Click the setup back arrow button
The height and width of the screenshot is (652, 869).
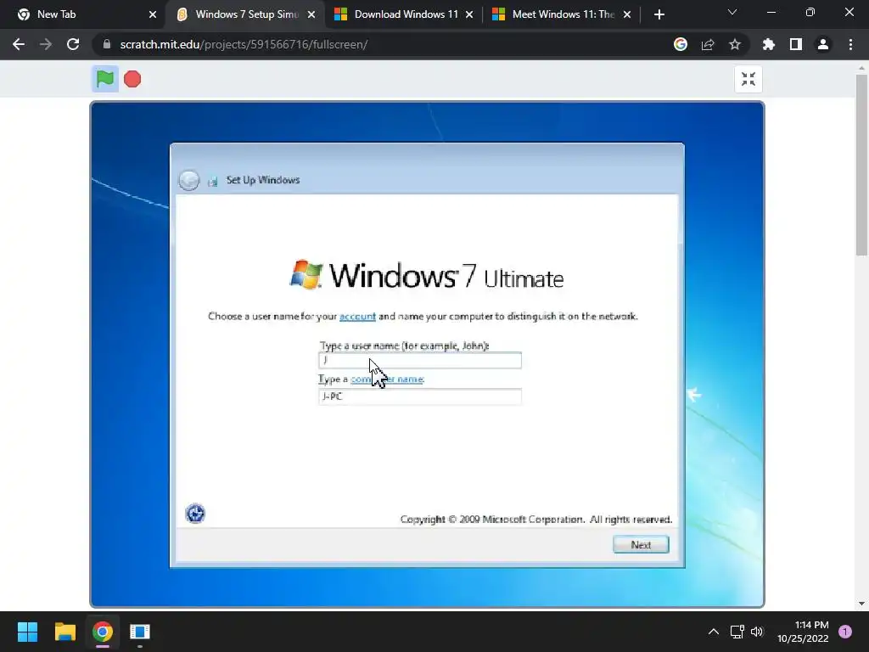click(189, 180)
